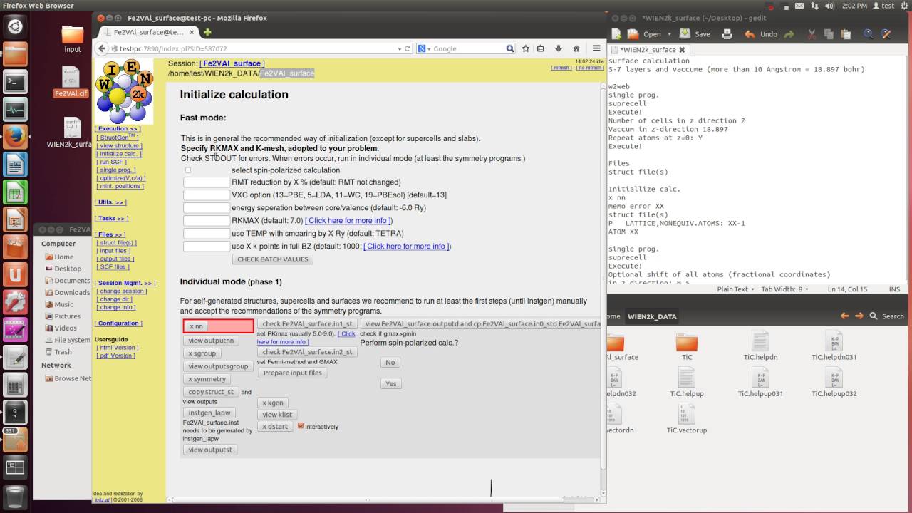The height and width of the screenshot is (513, 912).
Task: Open the TiC folder in the file manager
Action: click(686, 345)
